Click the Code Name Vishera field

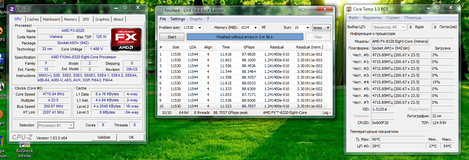(x=56, y=37)
